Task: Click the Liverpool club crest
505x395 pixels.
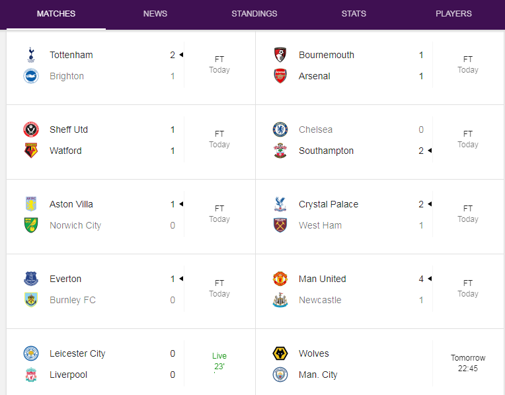Action: (31, 375)
